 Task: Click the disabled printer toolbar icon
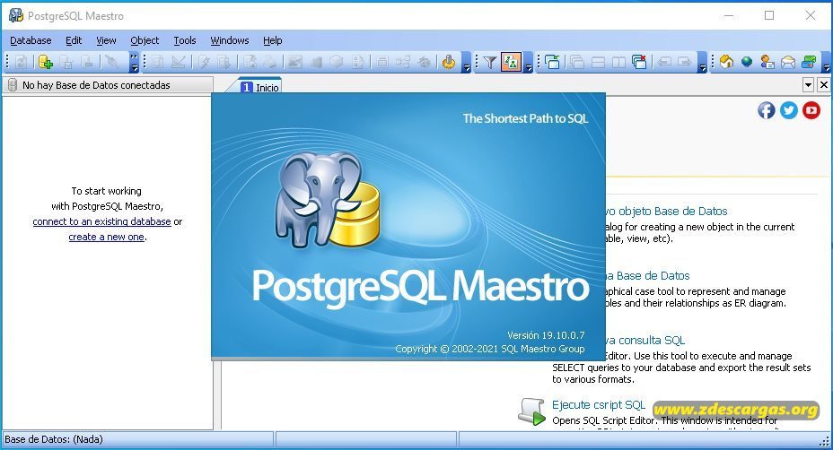[270, 62]
